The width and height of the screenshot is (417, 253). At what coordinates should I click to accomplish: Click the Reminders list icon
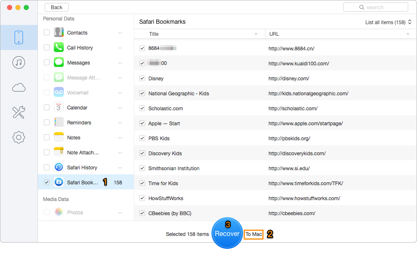59,122
